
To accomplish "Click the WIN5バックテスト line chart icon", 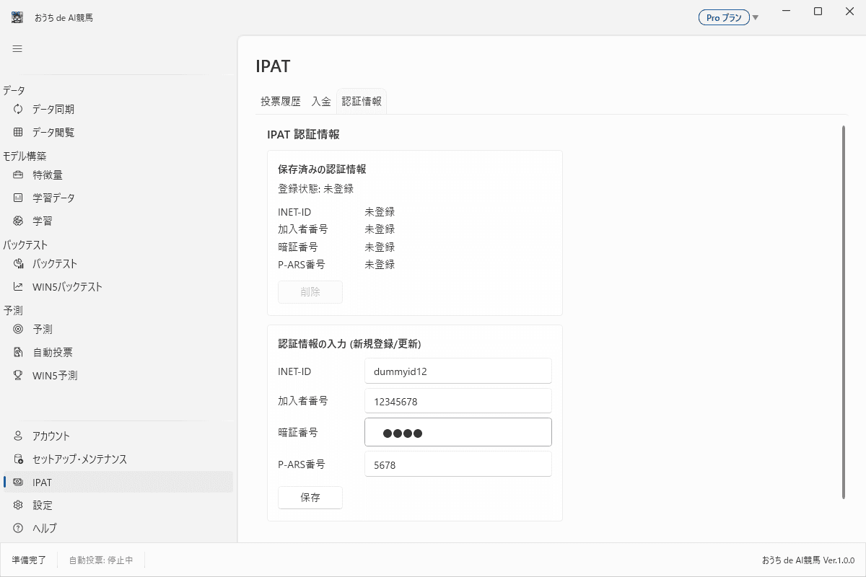I will (x=18, y=287).
